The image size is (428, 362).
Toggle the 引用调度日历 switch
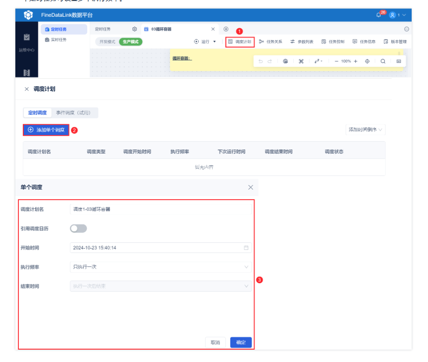78,228
